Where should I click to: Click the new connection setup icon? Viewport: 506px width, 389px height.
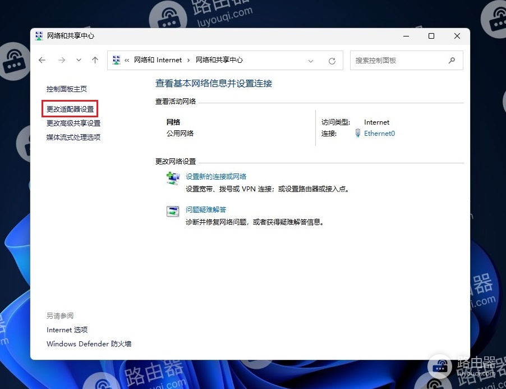[x=173, y=178]
